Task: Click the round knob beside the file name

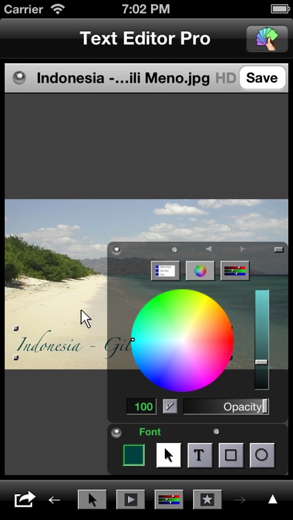Action: (x=19, y=78)
